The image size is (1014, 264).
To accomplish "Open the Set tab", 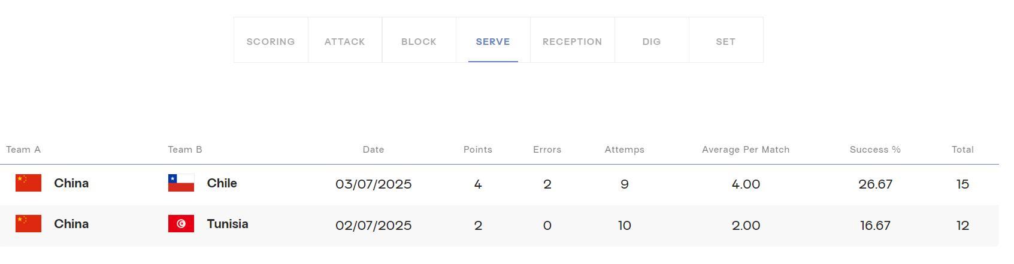I will tap(725, 41).
